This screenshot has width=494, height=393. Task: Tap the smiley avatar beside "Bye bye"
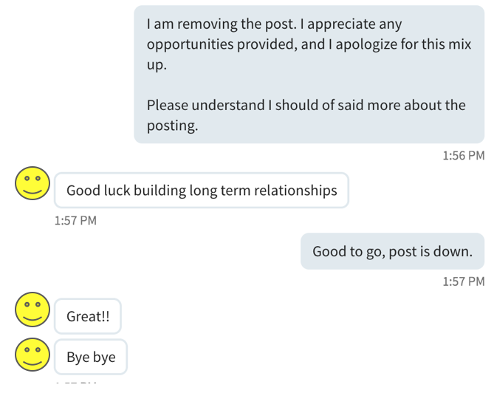tap(32, 355)
